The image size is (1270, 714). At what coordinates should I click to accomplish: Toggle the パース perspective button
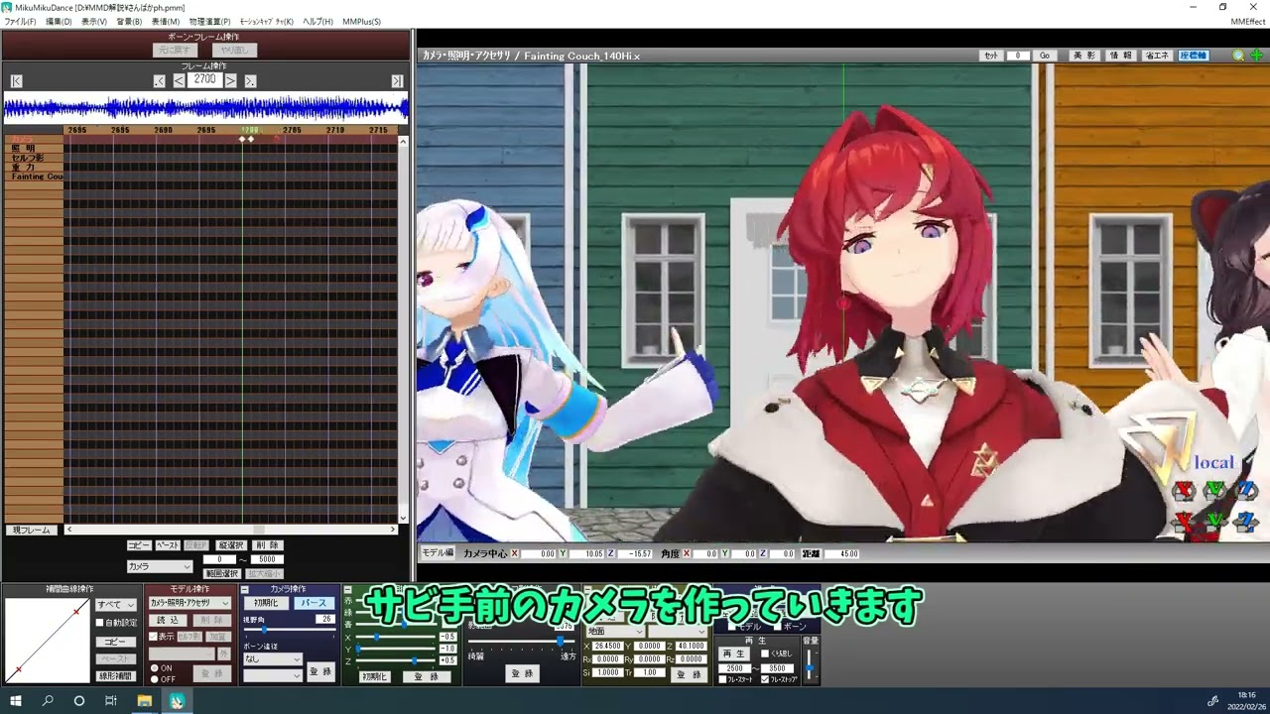coord(313,603)
